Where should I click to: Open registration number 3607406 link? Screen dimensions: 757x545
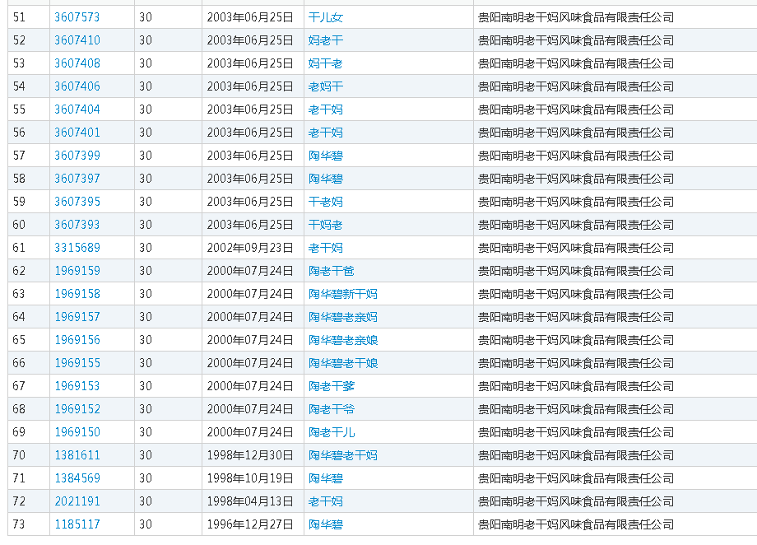click(x=77, y=86)
